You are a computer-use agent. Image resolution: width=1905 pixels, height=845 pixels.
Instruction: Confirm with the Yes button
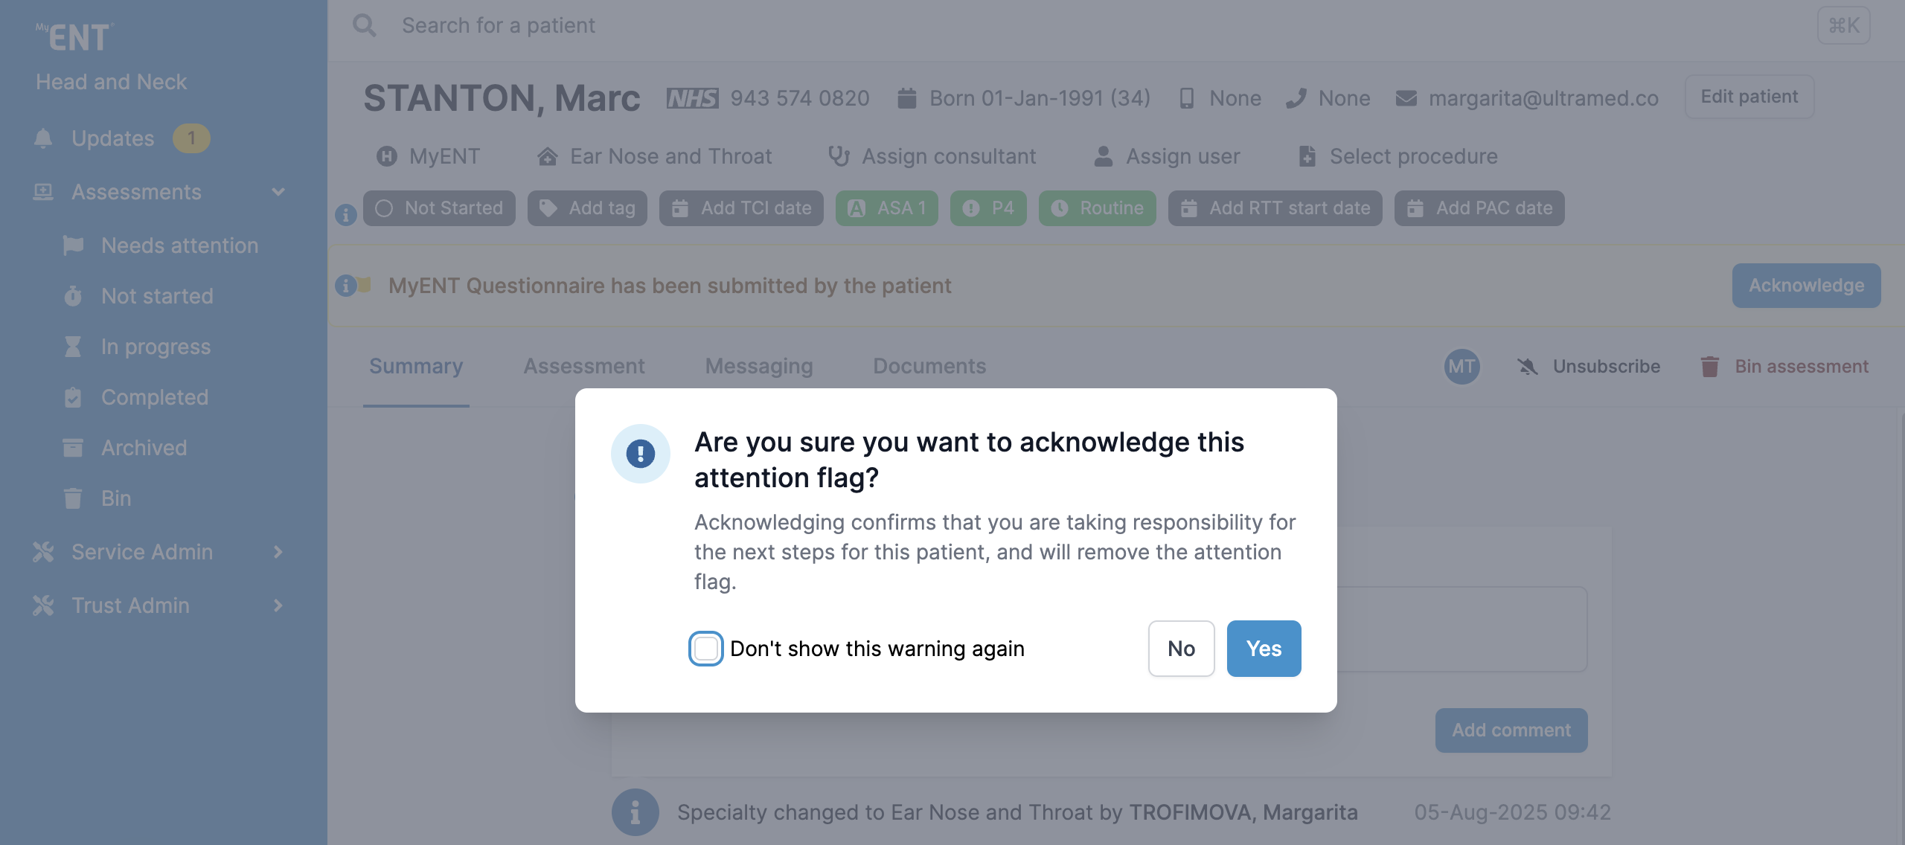pyautogui.click(x=1264, y=649)
